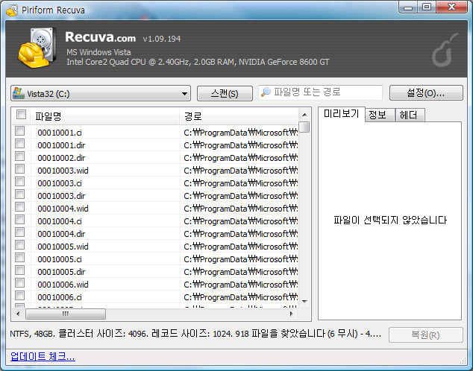Maximize the Piriform Recuva window

[x=427, y=7]
